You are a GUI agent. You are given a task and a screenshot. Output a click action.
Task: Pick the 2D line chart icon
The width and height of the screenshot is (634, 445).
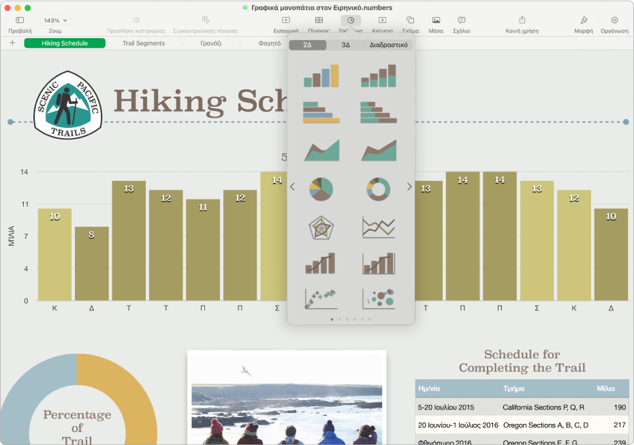tap(379, 227)
